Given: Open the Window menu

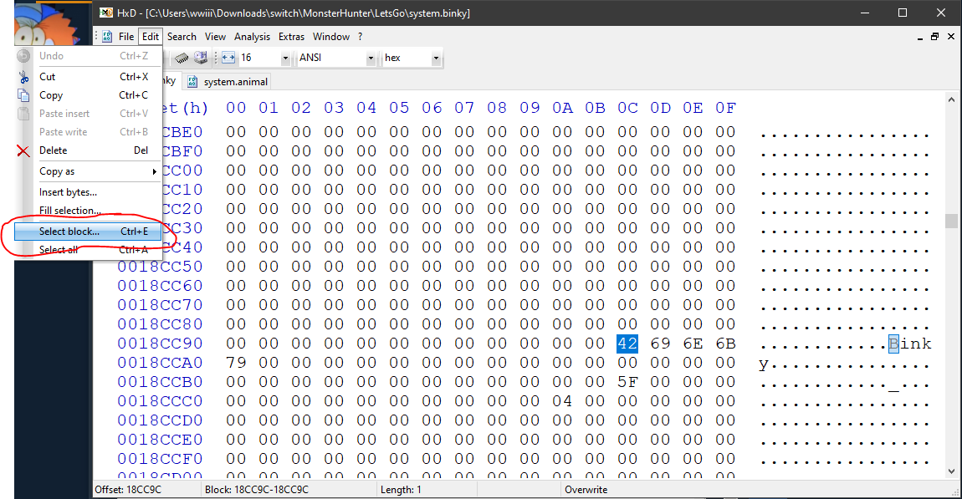Looking at the screenshot, I should click(331, 37).
